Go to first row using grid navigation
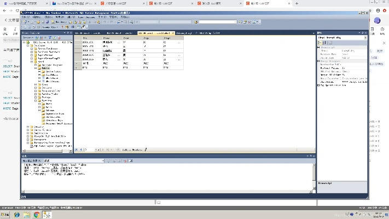389x219 pixels. coord(76,149)
